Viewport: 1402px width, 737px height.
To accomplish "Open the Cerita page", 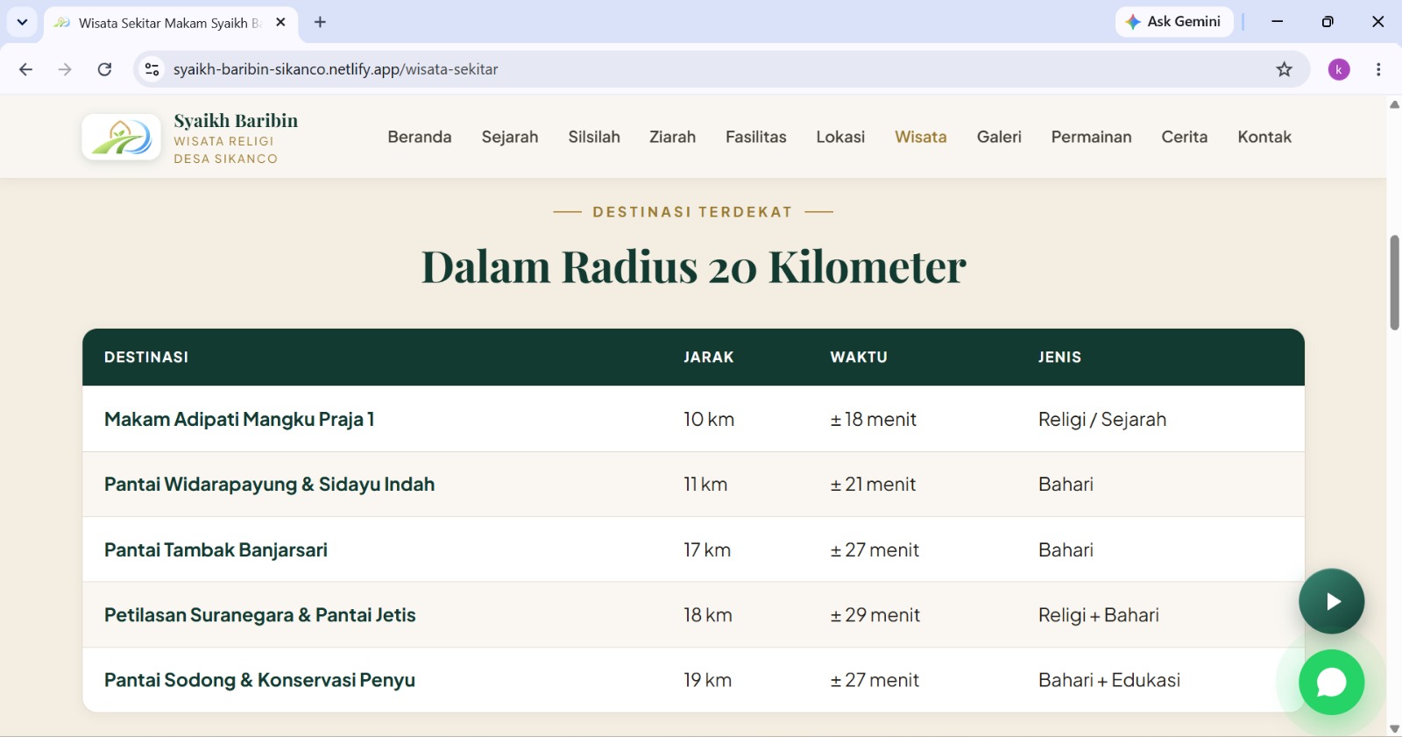I will pos(1185,137).
